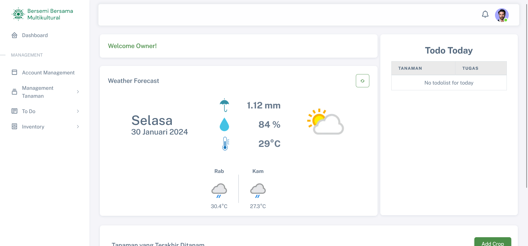
Task: Go to the Dashboard page
Action: point(35,35)
